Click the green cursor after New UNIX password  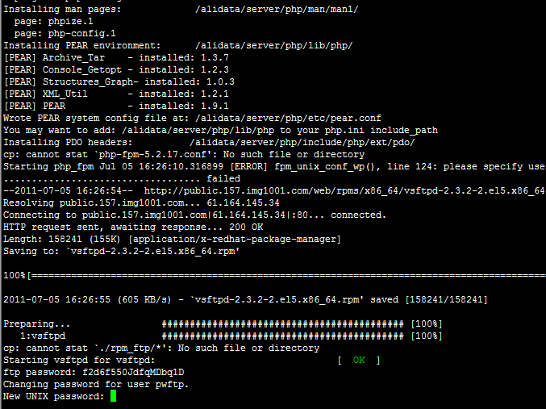click(113, 396)
